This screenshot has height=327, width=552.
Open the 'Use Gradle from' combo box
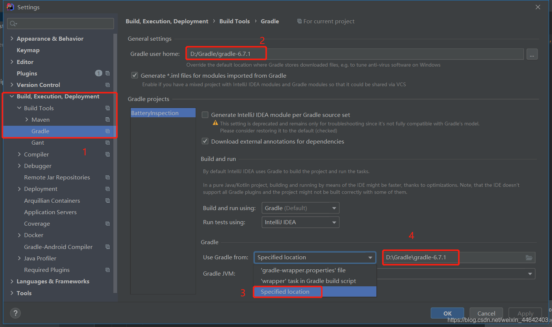pos(315,257)
